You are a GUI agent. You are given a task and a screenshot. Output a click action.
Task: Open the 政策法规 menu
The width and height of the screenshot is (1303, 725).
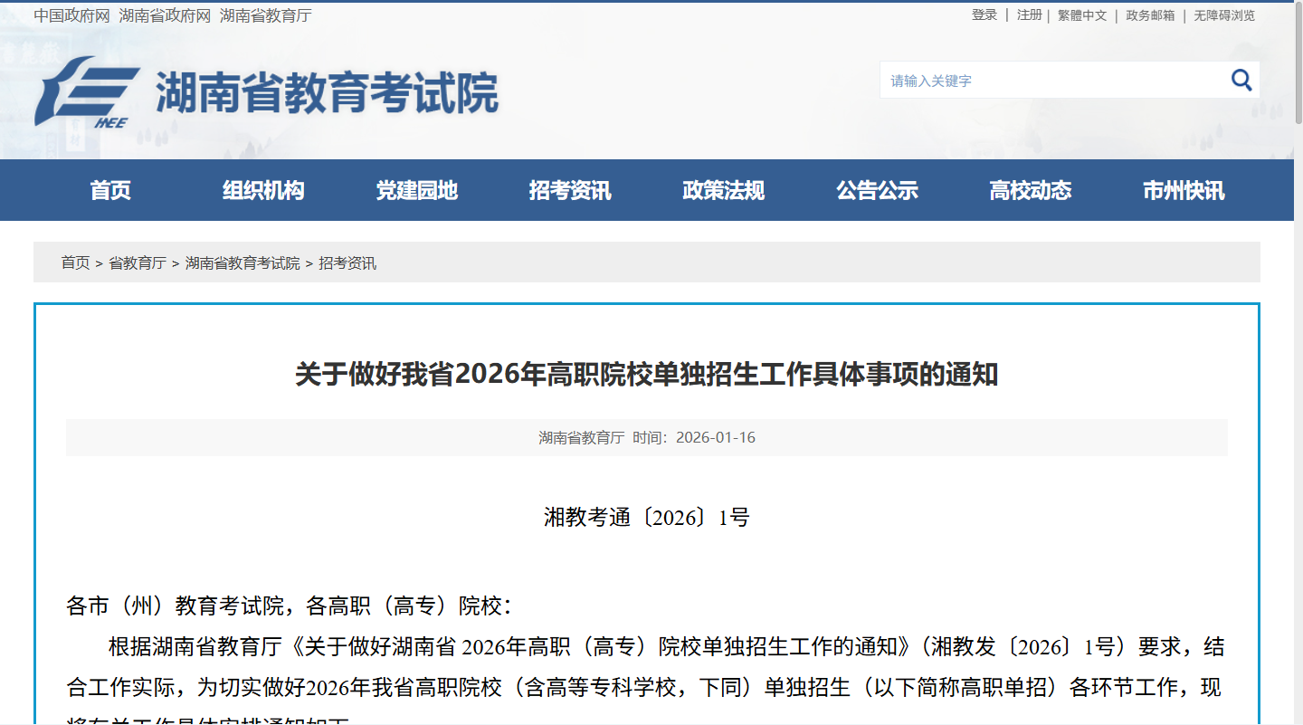[723, 190]
